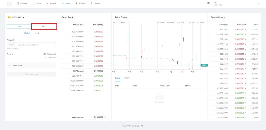The image size is (266, 130).
Task: Click trade price 0.0000066
Action: [x=240, y=93]
